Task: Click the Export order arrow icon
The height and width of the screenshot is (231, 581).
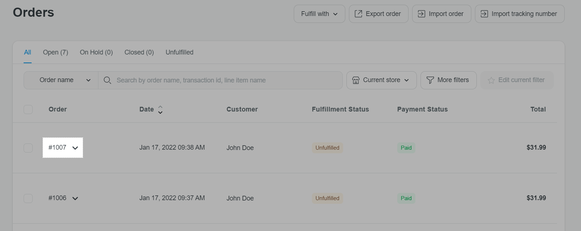Action: [358, 14]
